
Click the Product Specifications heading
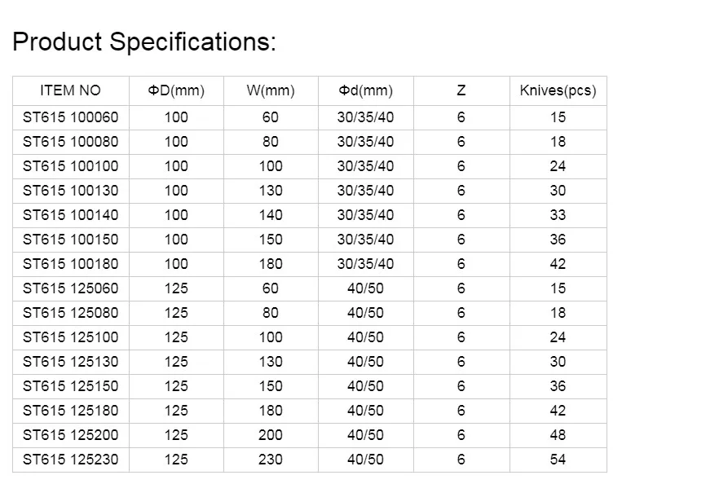[x=144, y=42]
